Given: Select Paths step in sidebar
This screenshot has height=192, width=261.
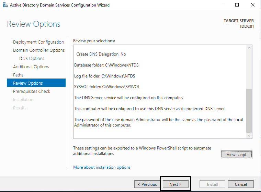Looking at the screenshot, I should (x=18, y=75).
